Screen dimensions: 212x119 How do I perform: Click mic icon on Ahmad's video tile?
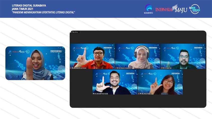point(94,94)
